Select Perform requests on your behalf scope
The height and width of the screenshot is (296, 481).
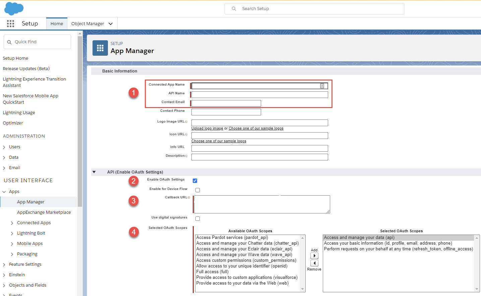[x=398, y=249]
